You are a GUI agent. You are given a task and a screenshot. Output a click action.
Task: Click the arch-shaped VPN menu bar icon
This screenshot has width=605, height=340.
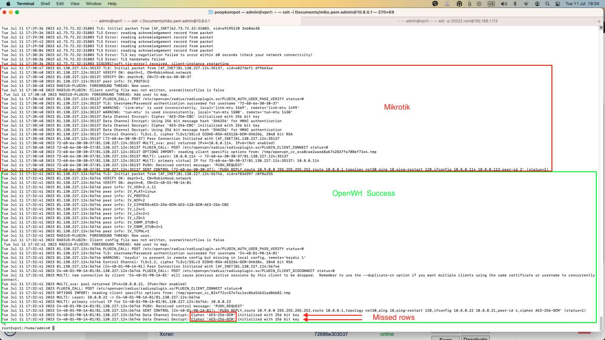click(x=459, y=4)
